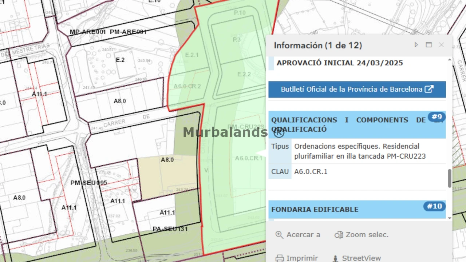Viewport: 466px width, 262px height.
Task: Close the Información popup
Action: [x=441, y=45]
